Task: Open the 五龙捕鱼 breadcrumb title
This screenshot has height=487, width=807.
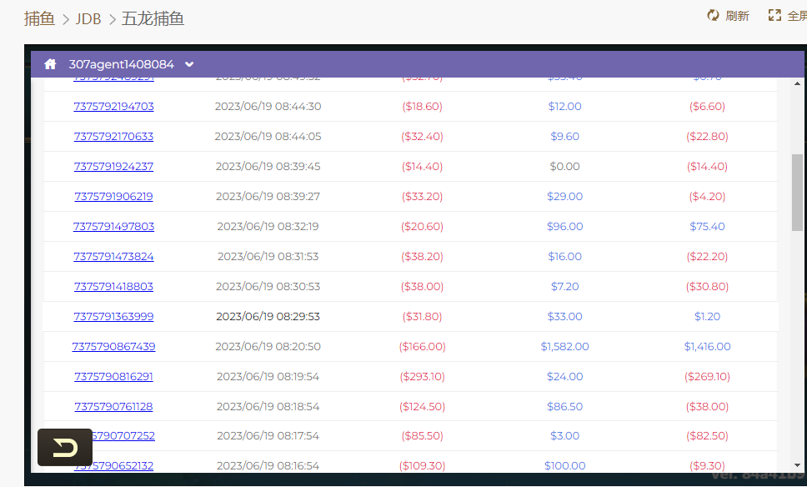Action: tap(153, 18)
